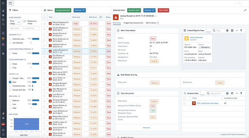Open the search icon in left sidebar
Viewport: 249px width, 138px height.
3,24
